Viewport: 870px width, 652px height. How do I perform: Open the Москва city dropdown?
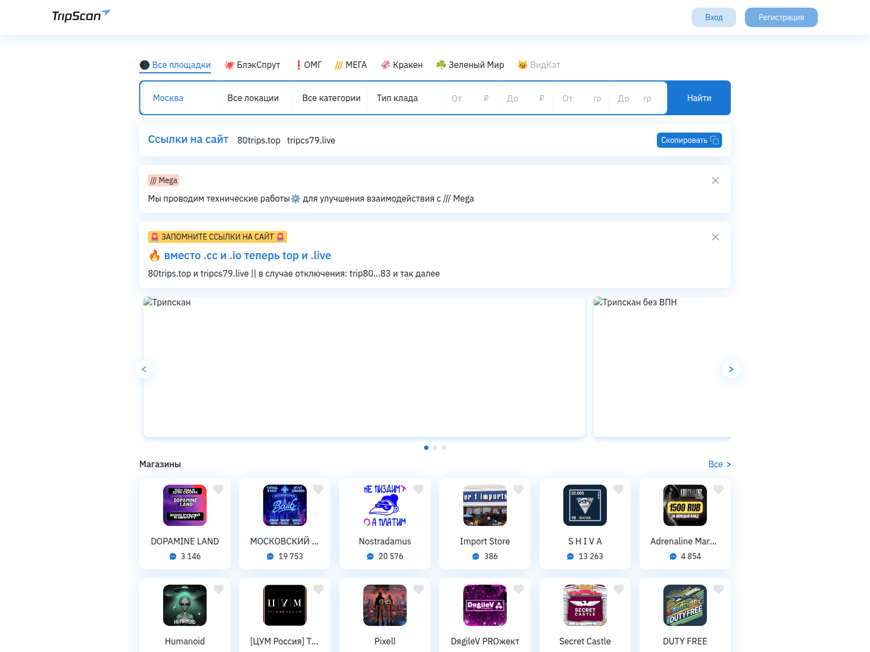179,98
